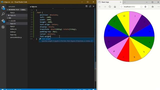
Task: Focus the localhost:3000 address bar
Action: click(129, 7)
